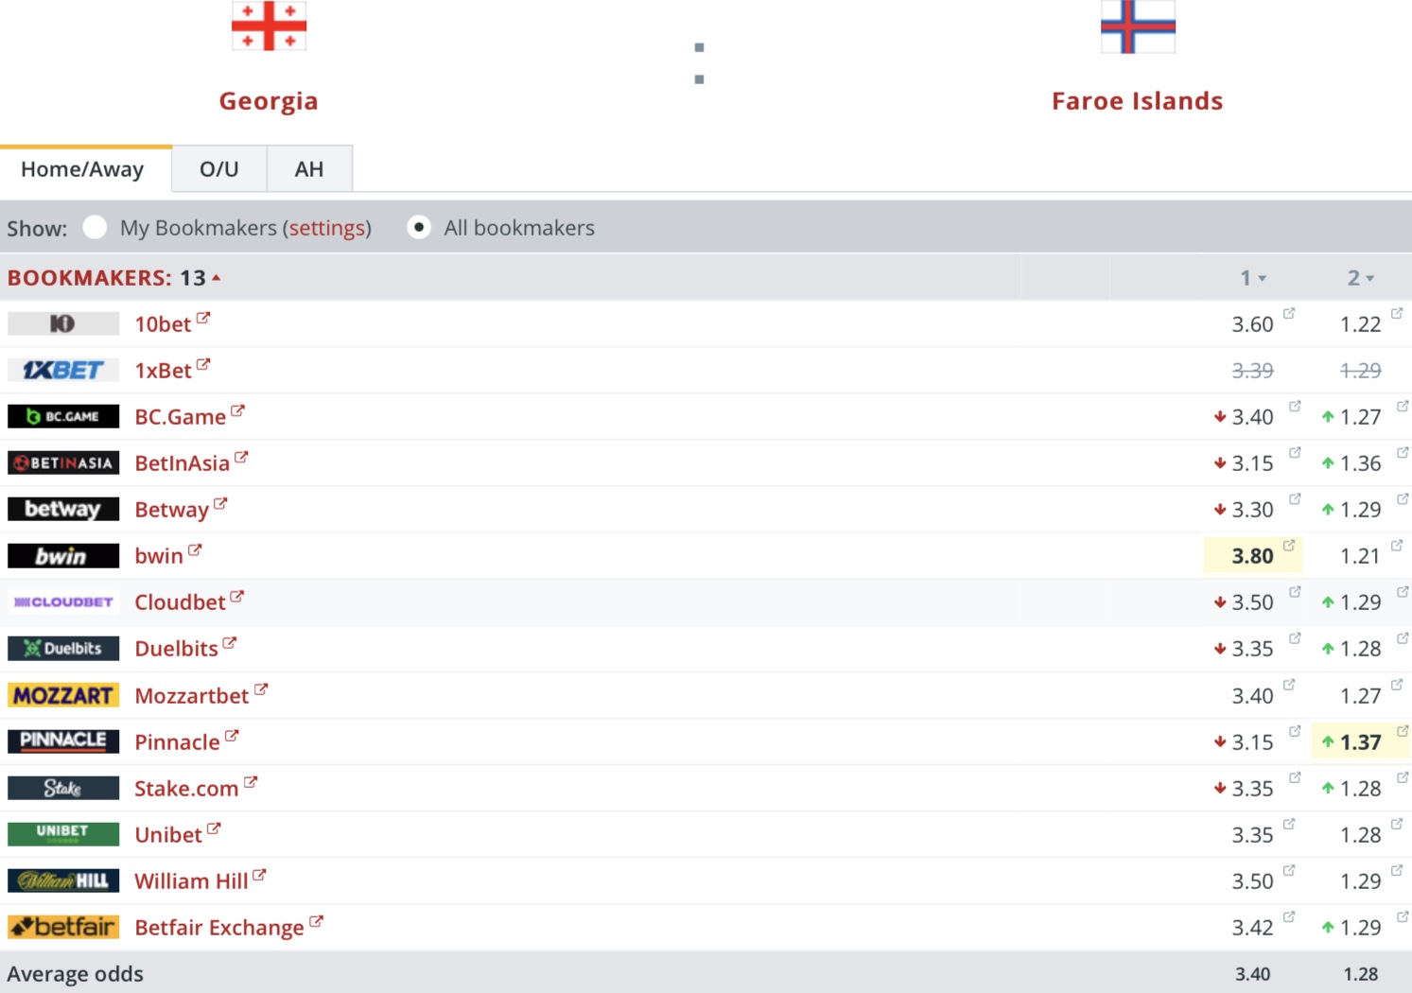Click the highlighted 3.80 bwin odds
1412x993 pixels.
coord(1252,556)
